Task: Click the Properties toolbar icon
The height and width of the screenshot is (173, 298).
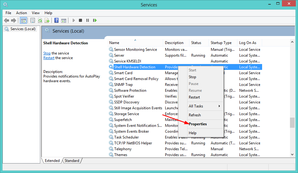Action: click(32, 21)
